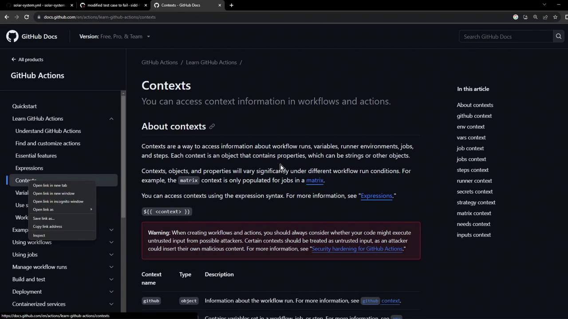Click the install app icon in address bar
This screenshot has height=319, width=568.
pyautogui.click(x=525, y=17)
